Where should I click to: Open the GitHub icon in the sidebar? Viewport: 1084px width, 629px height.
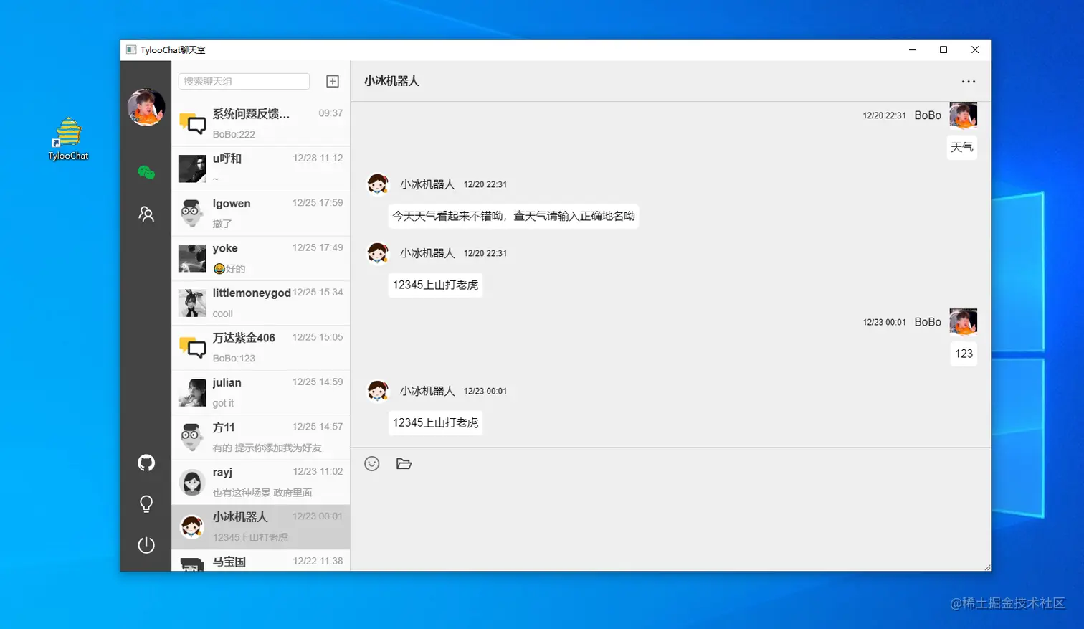point(146,463)
